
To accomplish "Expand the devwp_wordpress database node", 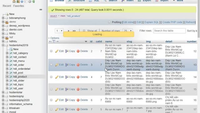I will point(3,26).
